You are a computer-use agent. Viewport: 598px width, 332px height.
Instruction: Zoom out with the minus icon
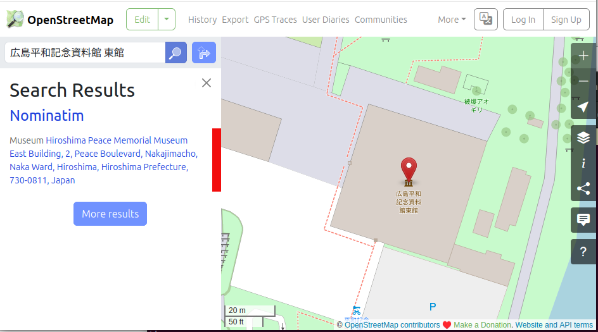(x=583, y=81)
